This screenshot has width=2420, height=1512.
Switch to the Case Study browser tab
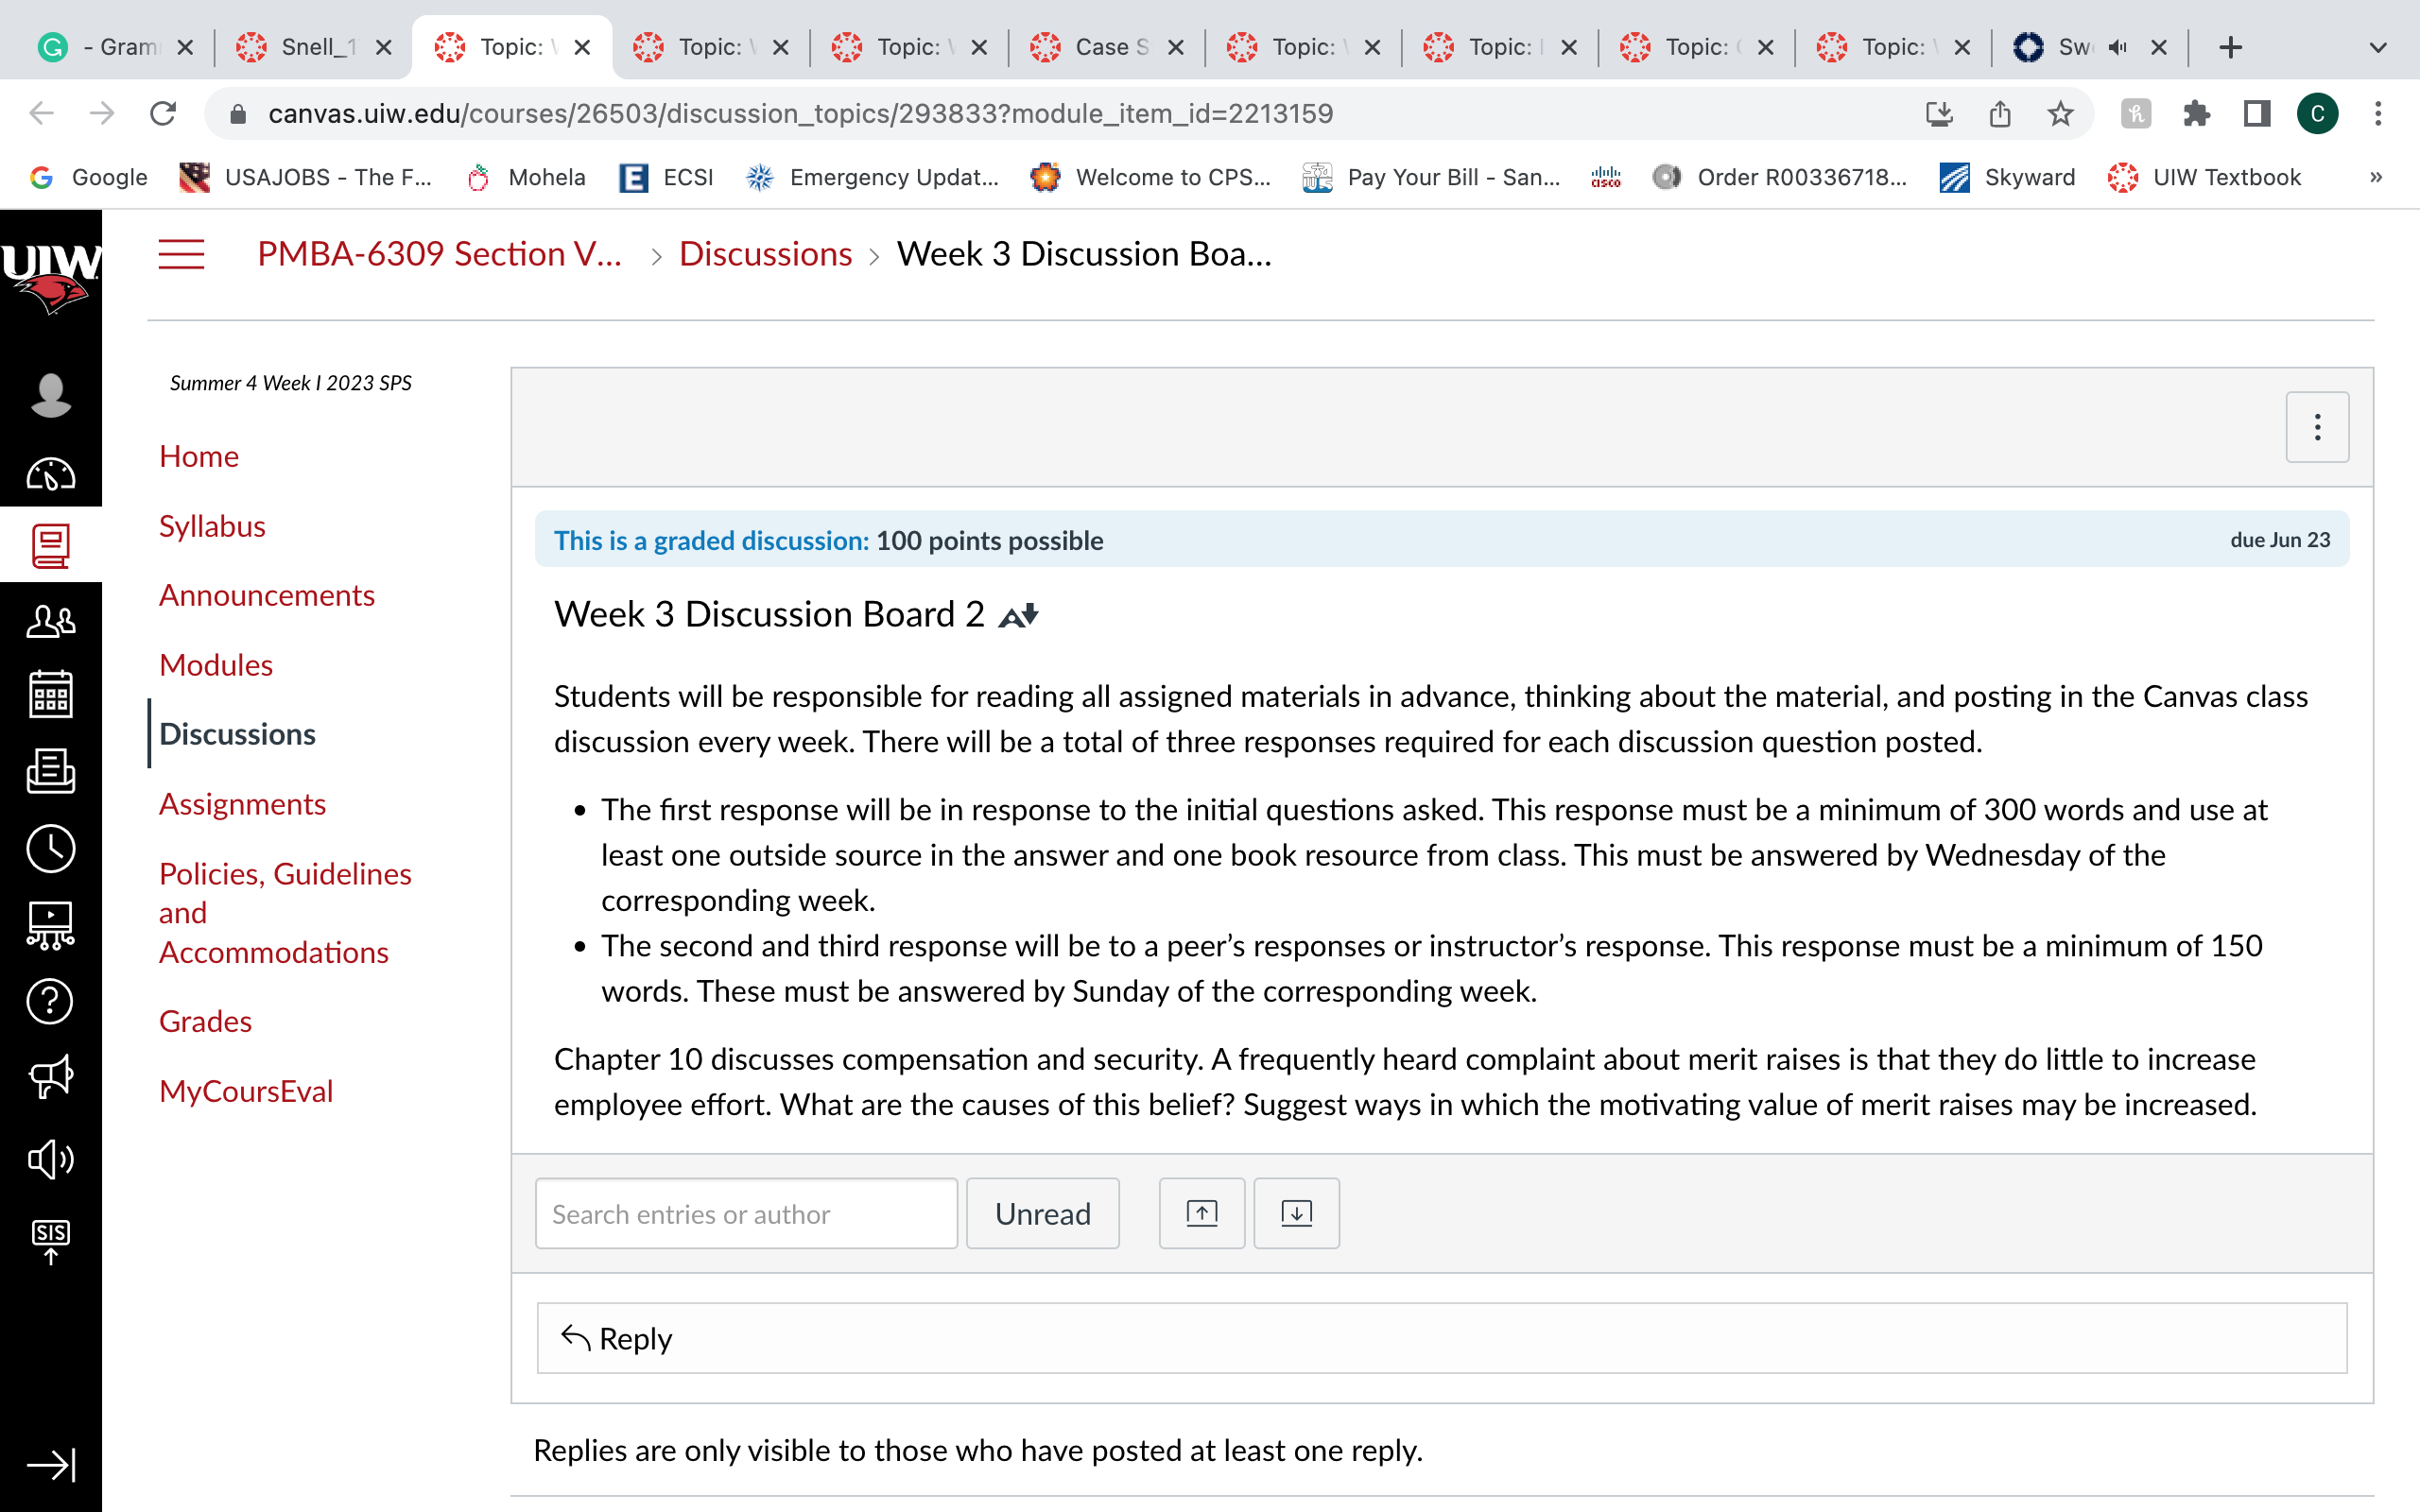[1106, 47]
